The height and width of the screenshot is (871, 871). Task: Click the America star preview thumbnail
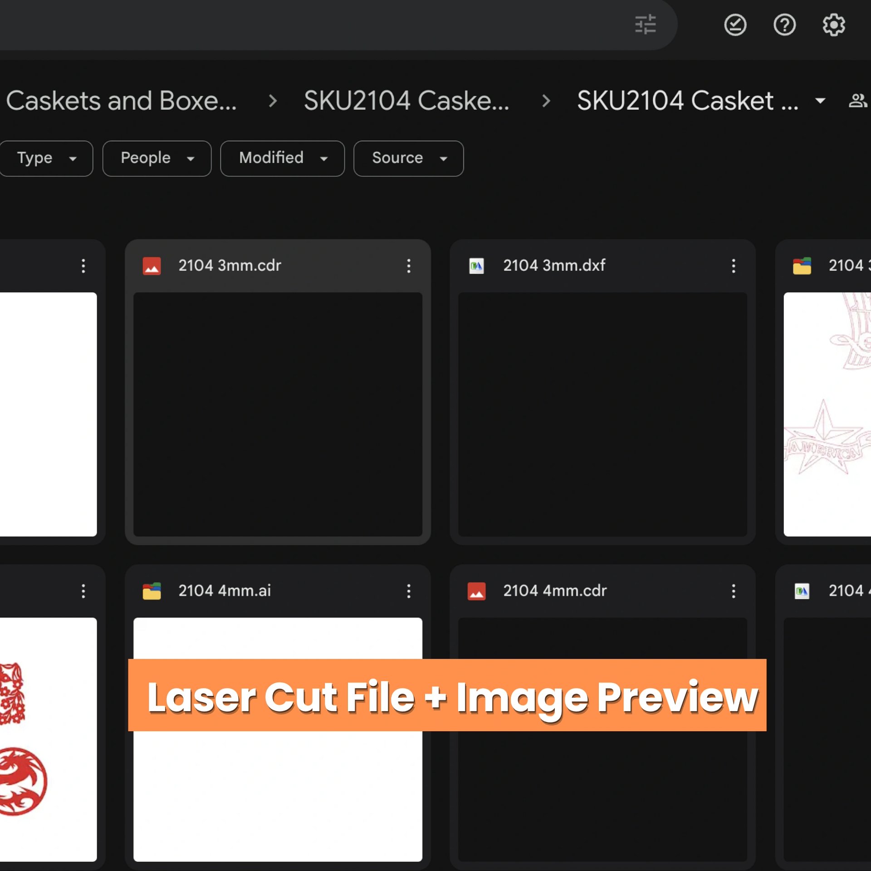tap(827, 414)
